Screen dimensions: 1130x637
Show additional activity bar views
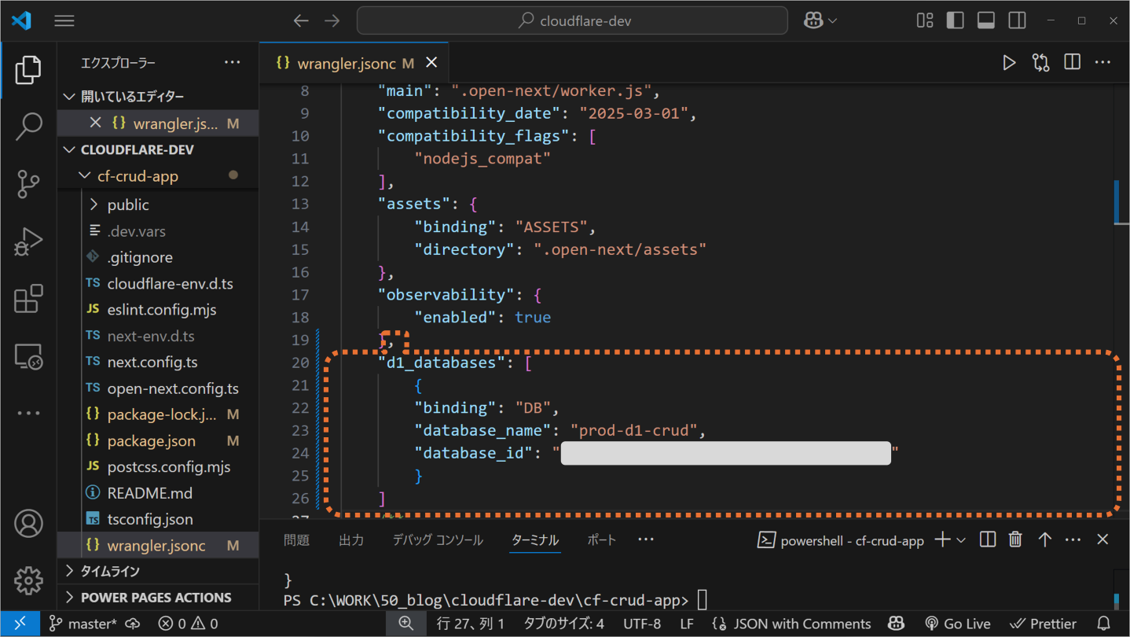point(28,413)
